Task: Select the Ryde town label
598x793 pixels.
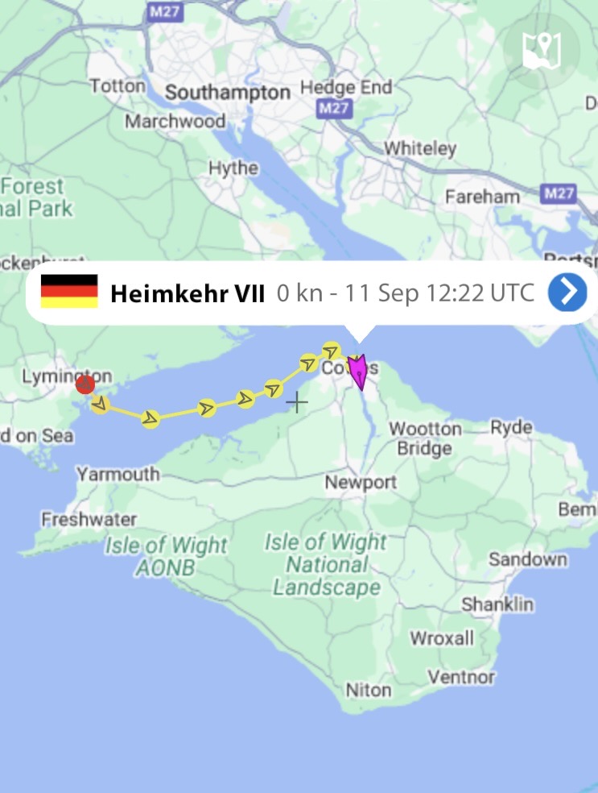Action: [x=511, y=427]
